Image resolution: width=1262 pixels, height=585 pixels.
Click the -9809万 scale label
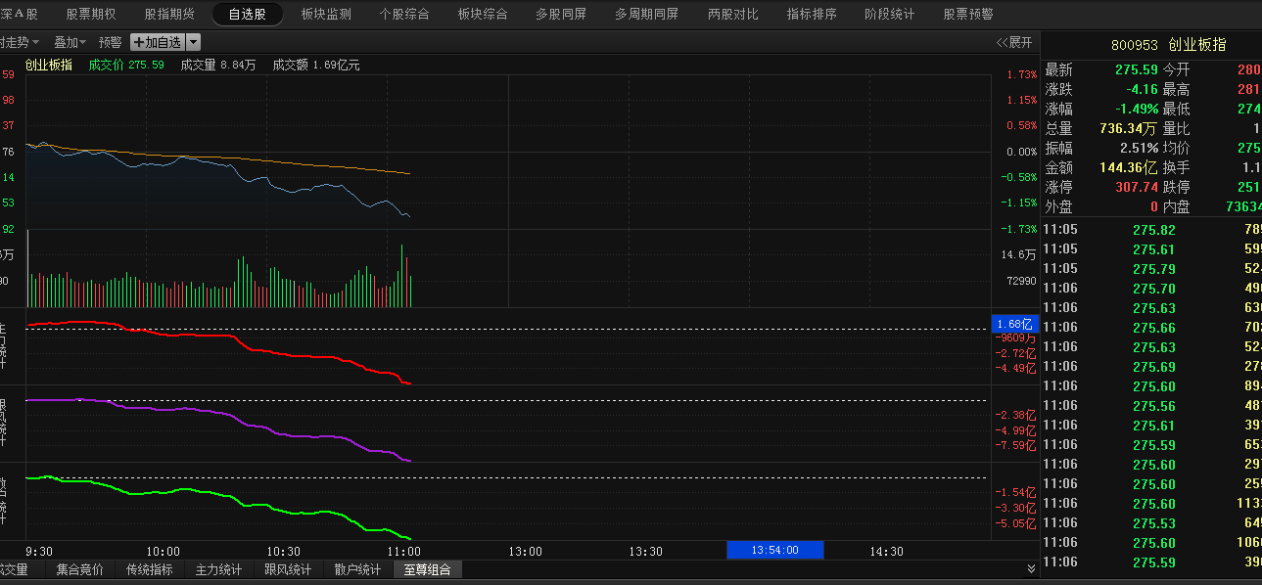[x=1014, y=337]
